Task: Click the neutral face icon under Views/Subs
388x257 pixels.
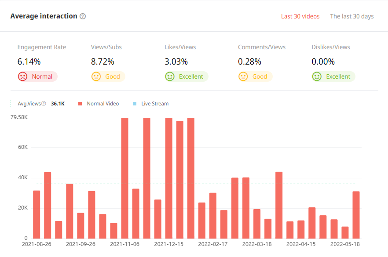Action: (x=96, y=76)
